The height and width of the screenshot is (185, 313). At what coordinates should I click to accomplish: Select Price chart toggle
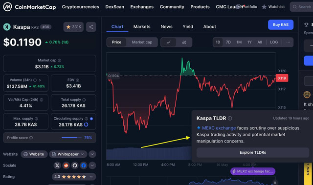click(116, 42)
